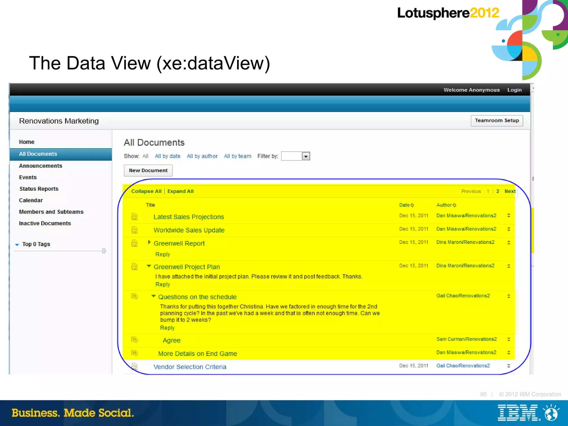
Task: Open Greenwell Project Plan document
Action: [187, 267]
